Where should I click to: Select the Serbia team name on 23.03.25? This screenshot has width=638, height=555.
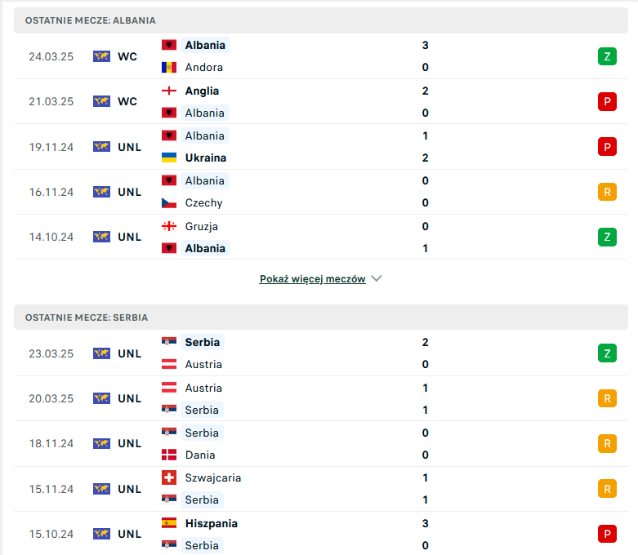pyautogui.click(x=203, y=342)
